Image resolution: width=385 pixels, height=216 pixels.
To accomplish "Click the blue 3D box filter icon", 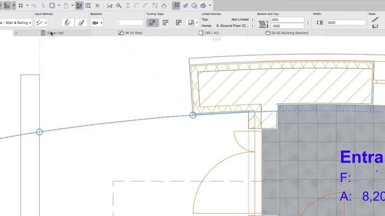I will pos(203,5).
